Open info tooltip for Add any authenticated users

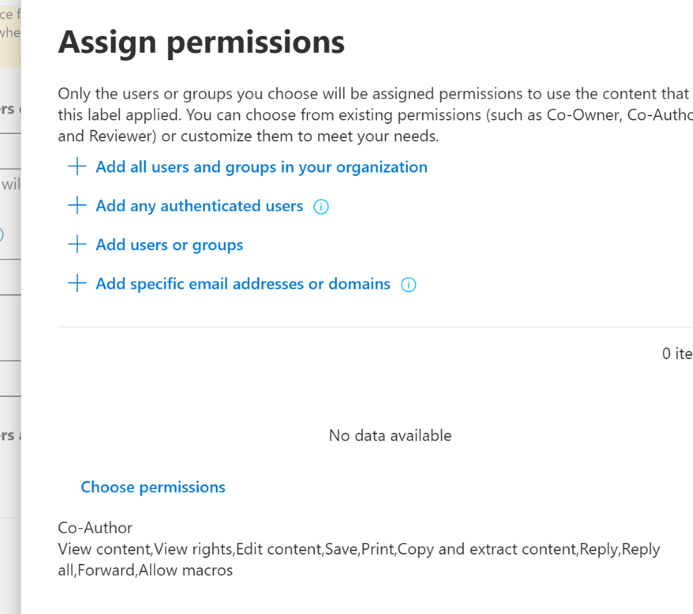pos(321,207)
